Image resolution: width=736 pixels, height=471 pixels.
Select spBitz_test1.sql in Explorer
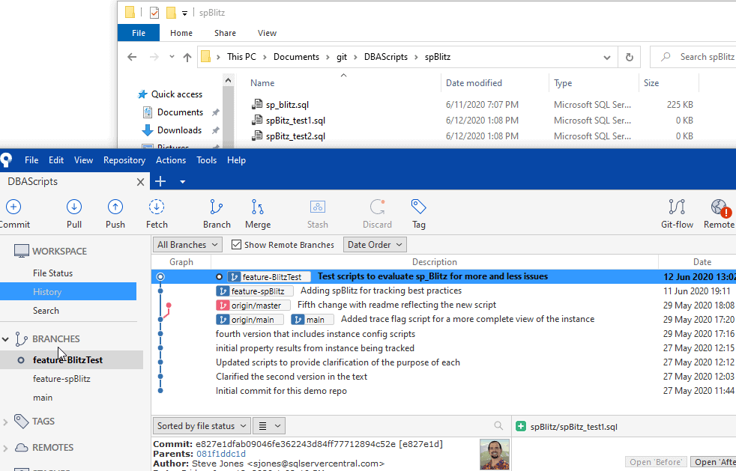pos(295,121)
